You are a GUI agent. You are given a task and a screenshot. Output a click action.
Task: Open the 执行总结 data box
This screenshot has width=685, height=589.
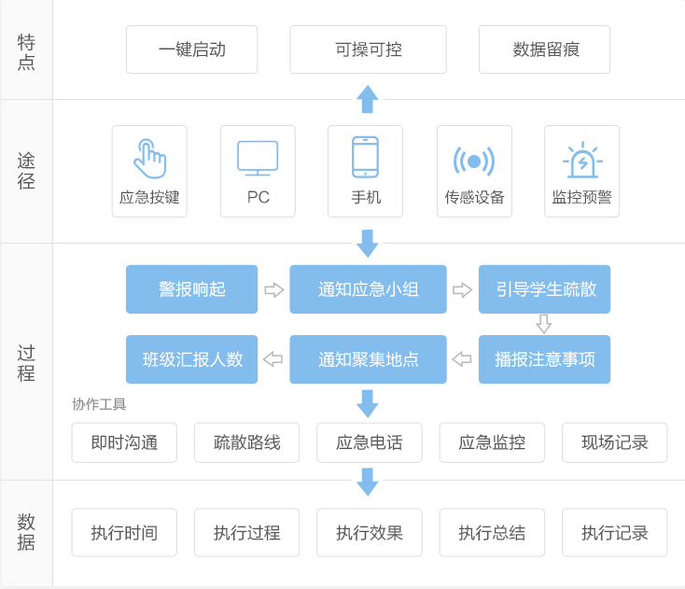coord(492,533)
